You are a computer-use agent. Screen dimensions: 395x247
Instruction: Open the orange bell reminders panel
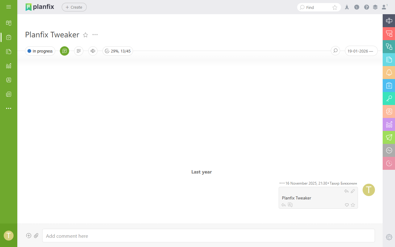coord(389,73)
